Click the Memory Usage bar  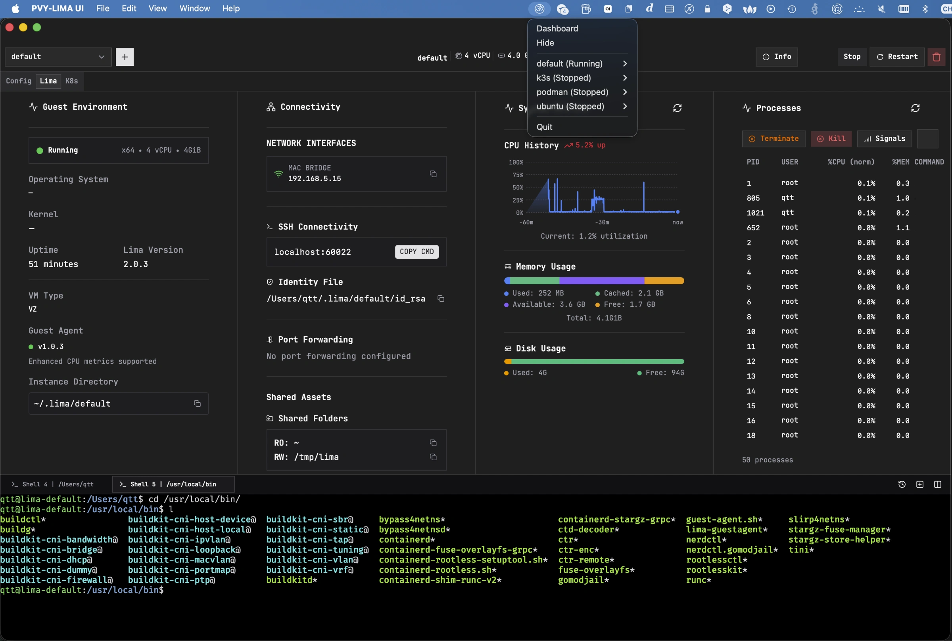[x=594, y=281]
